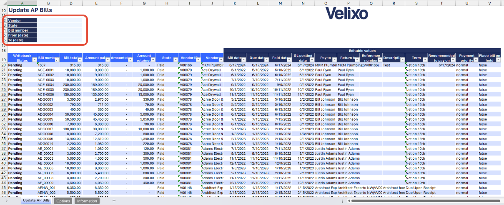Open the Vendor column filter dropdown
This screenshot has width=504, height=205.
[221, 60]
